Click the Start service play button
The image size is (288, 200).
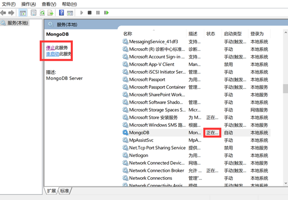[82, 12]
